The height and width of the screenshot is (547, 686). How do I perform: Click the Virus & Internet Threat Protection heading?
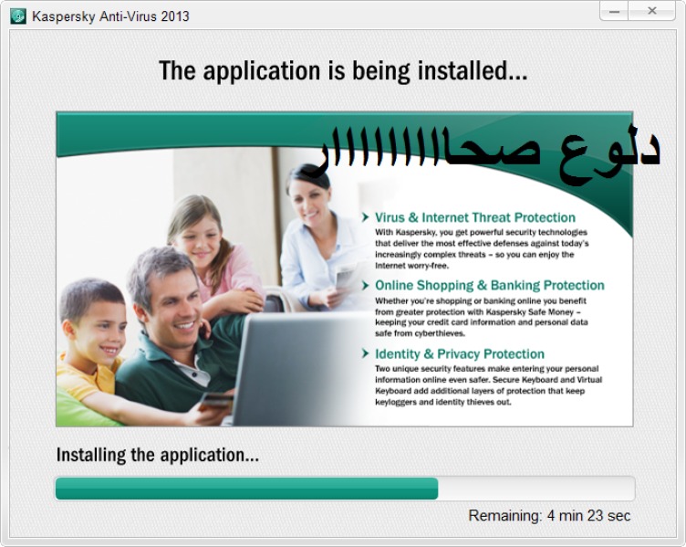[x=474, y=217]
